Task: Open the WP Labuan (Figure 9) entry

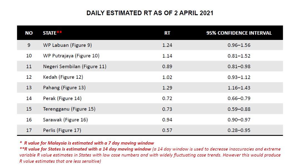Action: click(x=67, y=45)
